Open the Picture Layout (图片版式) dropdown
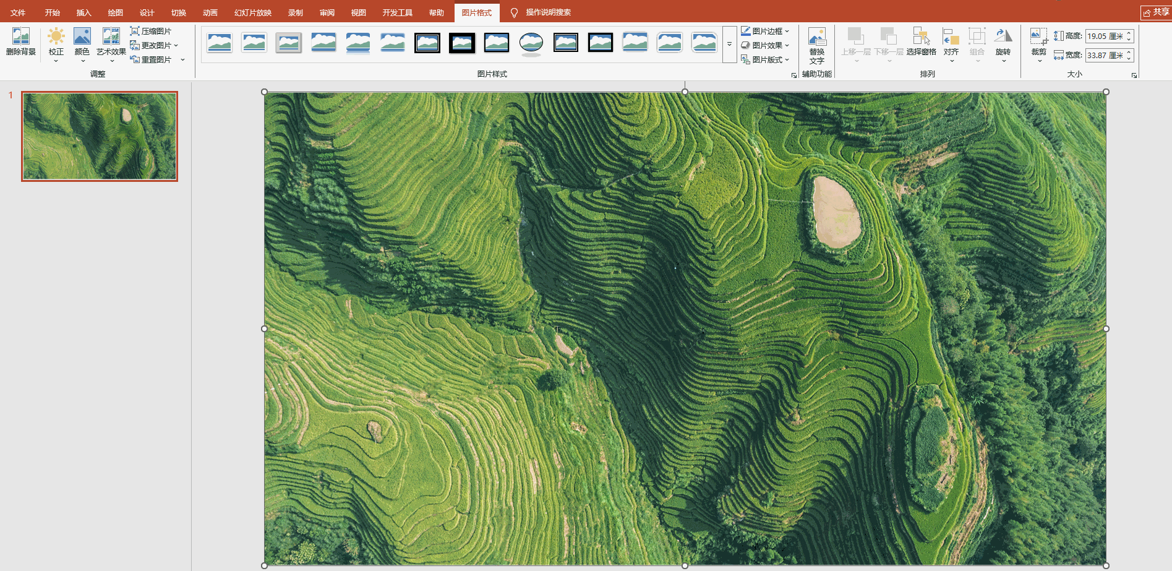The height and width of the screenshot is (571, 1172). pyautogui.click(x=765, y=59)
